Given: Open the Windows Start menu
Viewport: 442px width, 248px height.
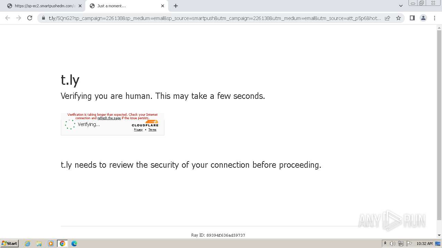Looking at the screenshot, I should point(10,244).
